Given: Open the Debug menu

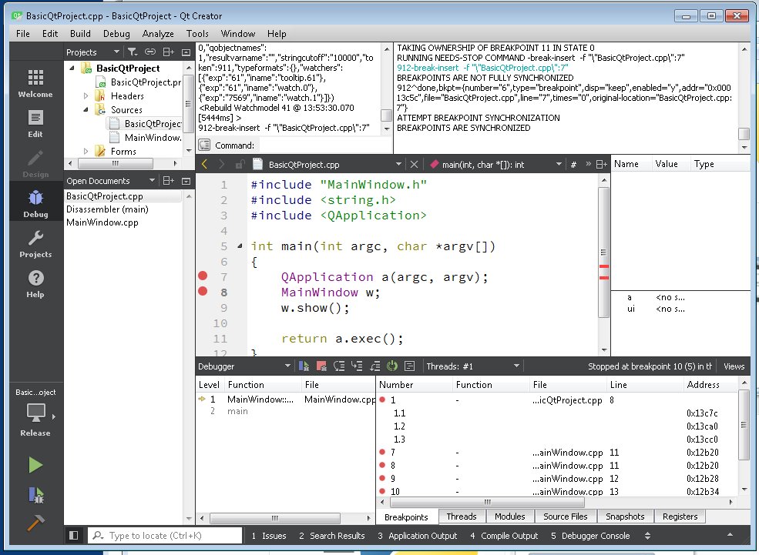Looking at the screenshot, I should click(x=116, y=33).
